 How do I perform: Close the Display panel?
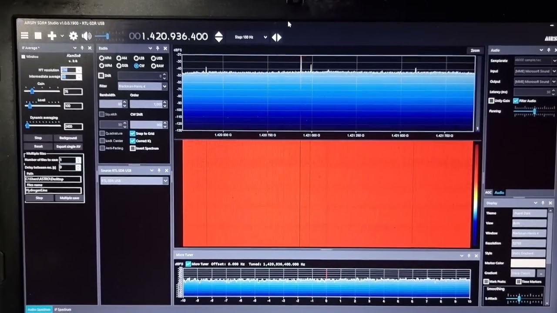pos(550,203)
